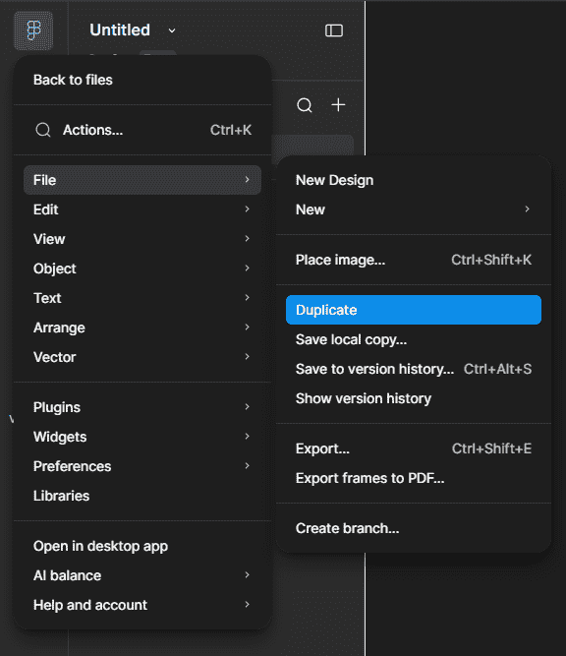Expand the Vector submenu
Viewport: 566px width, 656px height.
click(142, 357)
